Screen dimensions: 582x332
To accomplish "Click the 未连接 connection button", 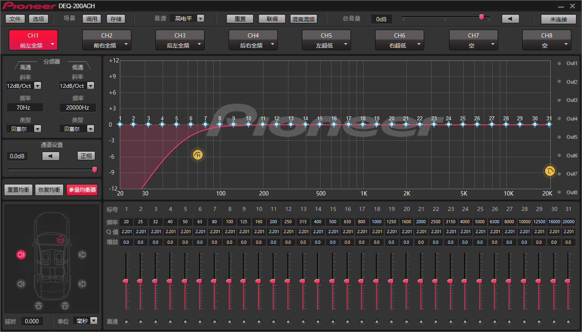I will coord(559,19).
